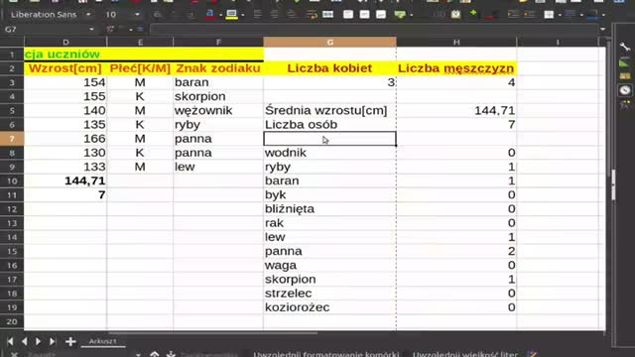Viewport: 635px width, 357px height.
Task: Open sidebar Styles panel
Action: click(625, 62)
